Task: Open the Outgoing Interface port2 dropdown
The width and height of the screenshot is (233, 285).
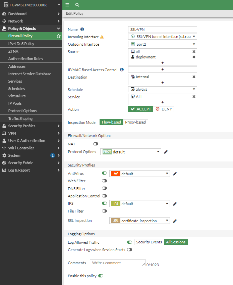Action: [x=163, y=44]
